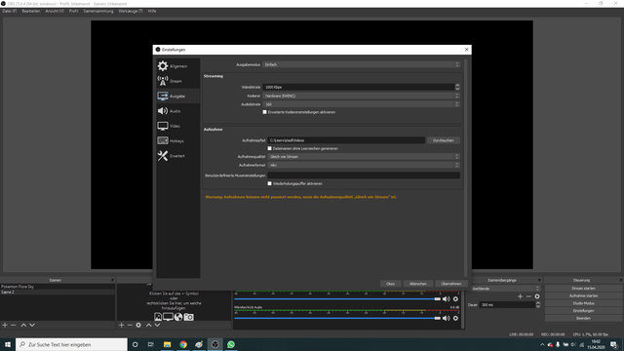Open the Audio settings section
This screenshot has height=351, width=624.
[177, 111]
